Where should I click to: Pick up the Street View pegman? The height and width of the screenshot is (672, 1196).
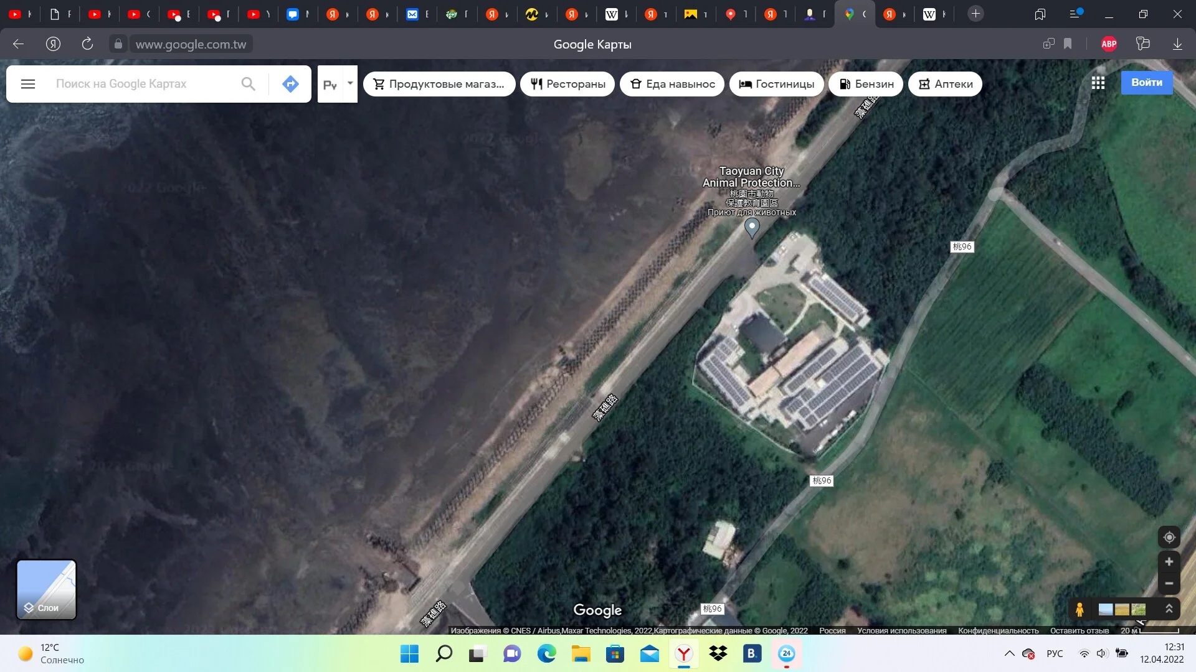point(1080,609)
